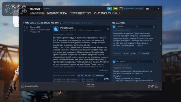This screenshot has width=181, height=102.
Task: Click the Seledka thumbs-up icon
Action: pos(114,27)
